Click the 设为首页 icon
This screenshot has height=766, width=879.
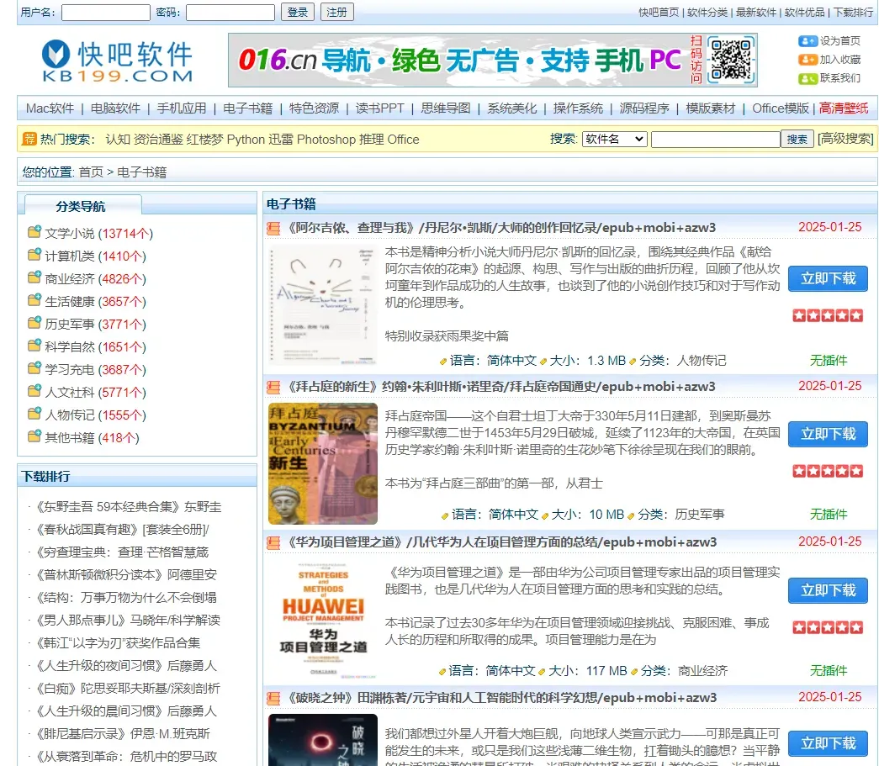pyautogui.click(x=808, y=41)
